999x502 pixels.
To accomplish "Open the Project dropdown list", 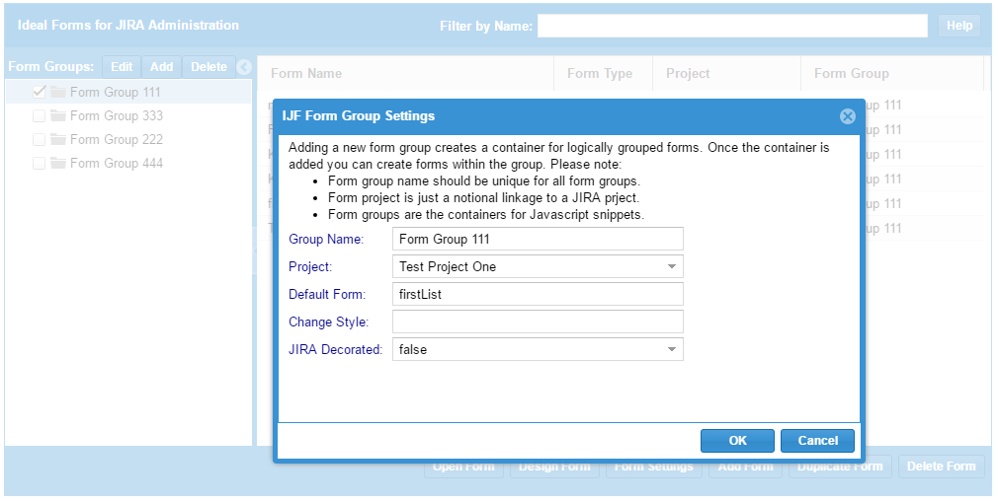I will [672, 266].
